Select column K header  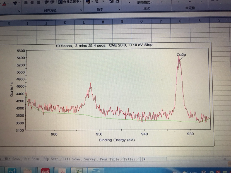click(x=65, y=23)
